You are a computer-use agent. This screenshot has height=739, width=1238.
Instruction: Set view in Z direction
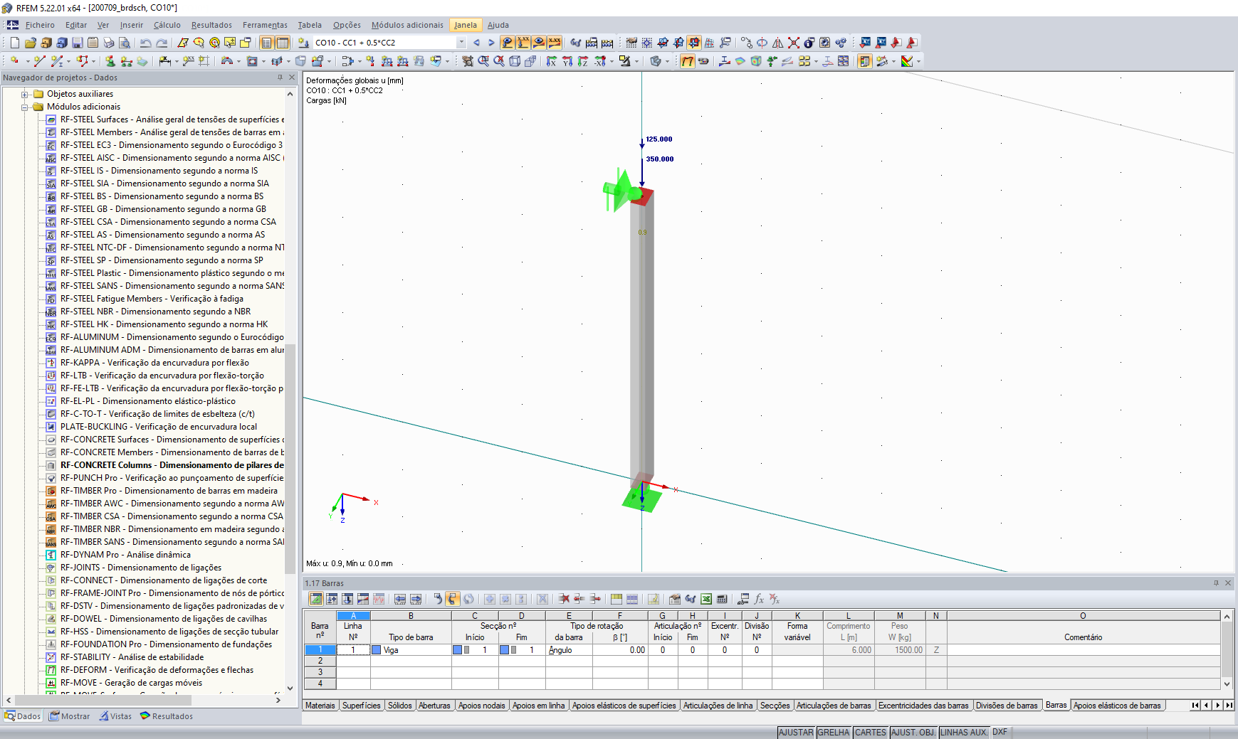(583, 62)
